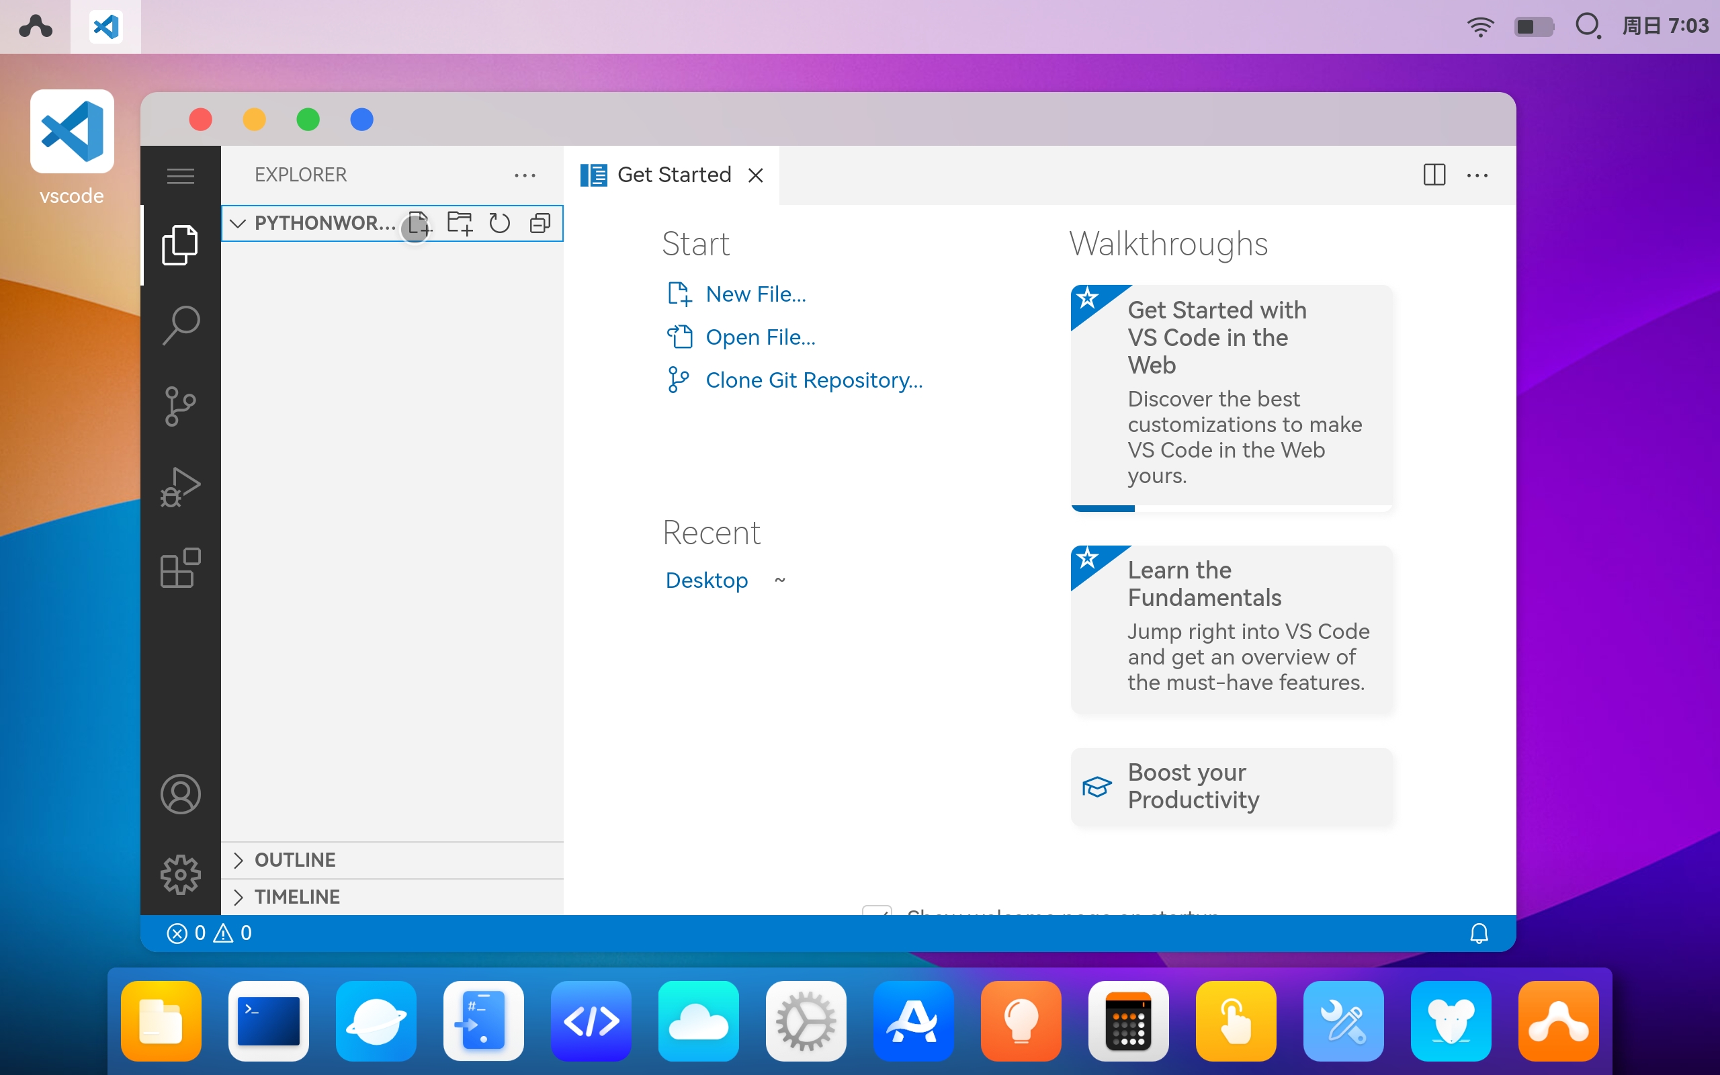Open the file manager in dock
Image resolution: width=1720 pixels, height=1075 pixels.
[161, 1021]
